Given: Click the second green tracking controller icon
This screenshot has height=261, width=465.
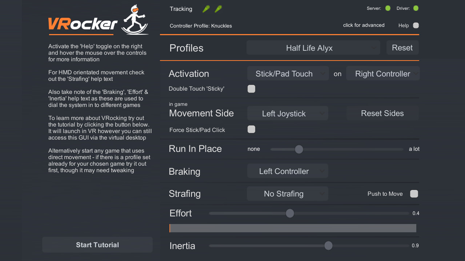Looking at the screenshot, I should (x=218, y=9).
